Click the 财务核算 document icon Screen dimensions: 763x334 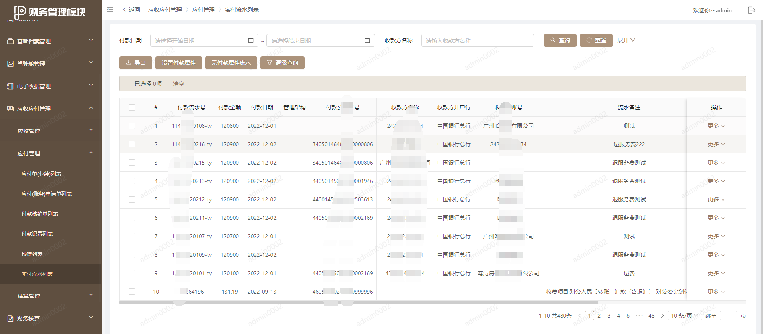pyautogui.click(x=10, y=318)
